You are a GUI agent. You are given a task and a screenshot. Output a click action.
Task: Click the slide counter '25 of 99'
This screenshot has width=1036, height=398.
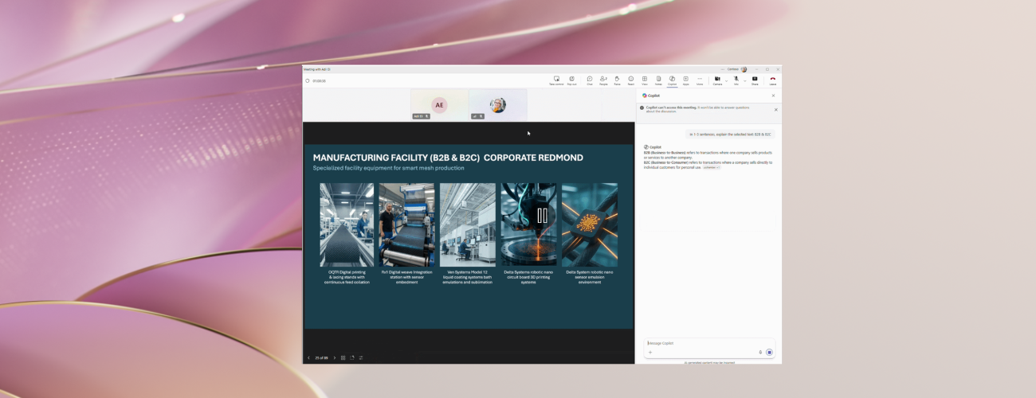pos(322,357)
